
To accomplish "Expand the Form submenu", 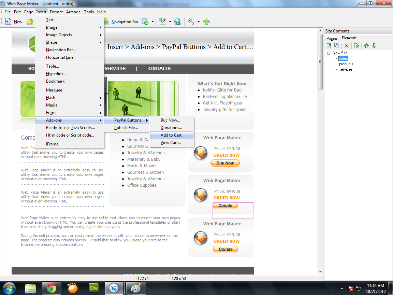I will click(x=70, y=113).
